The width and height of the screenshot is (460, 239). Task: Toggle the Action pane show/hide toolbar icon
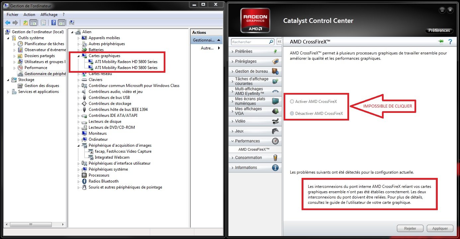point(62,23)
